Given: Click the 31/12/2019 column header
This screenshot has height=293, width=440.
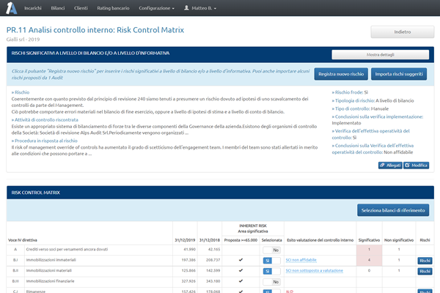Looking at the screenshot, I should click(185, 240).
